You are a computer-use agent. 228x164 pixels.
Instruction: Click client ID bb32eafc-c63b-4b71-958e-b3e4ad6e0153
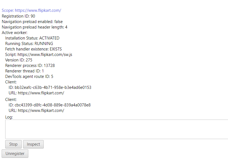tap(50, 87)
